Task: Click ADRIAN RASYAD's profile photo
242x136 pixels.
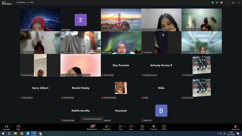Action: 121,88
